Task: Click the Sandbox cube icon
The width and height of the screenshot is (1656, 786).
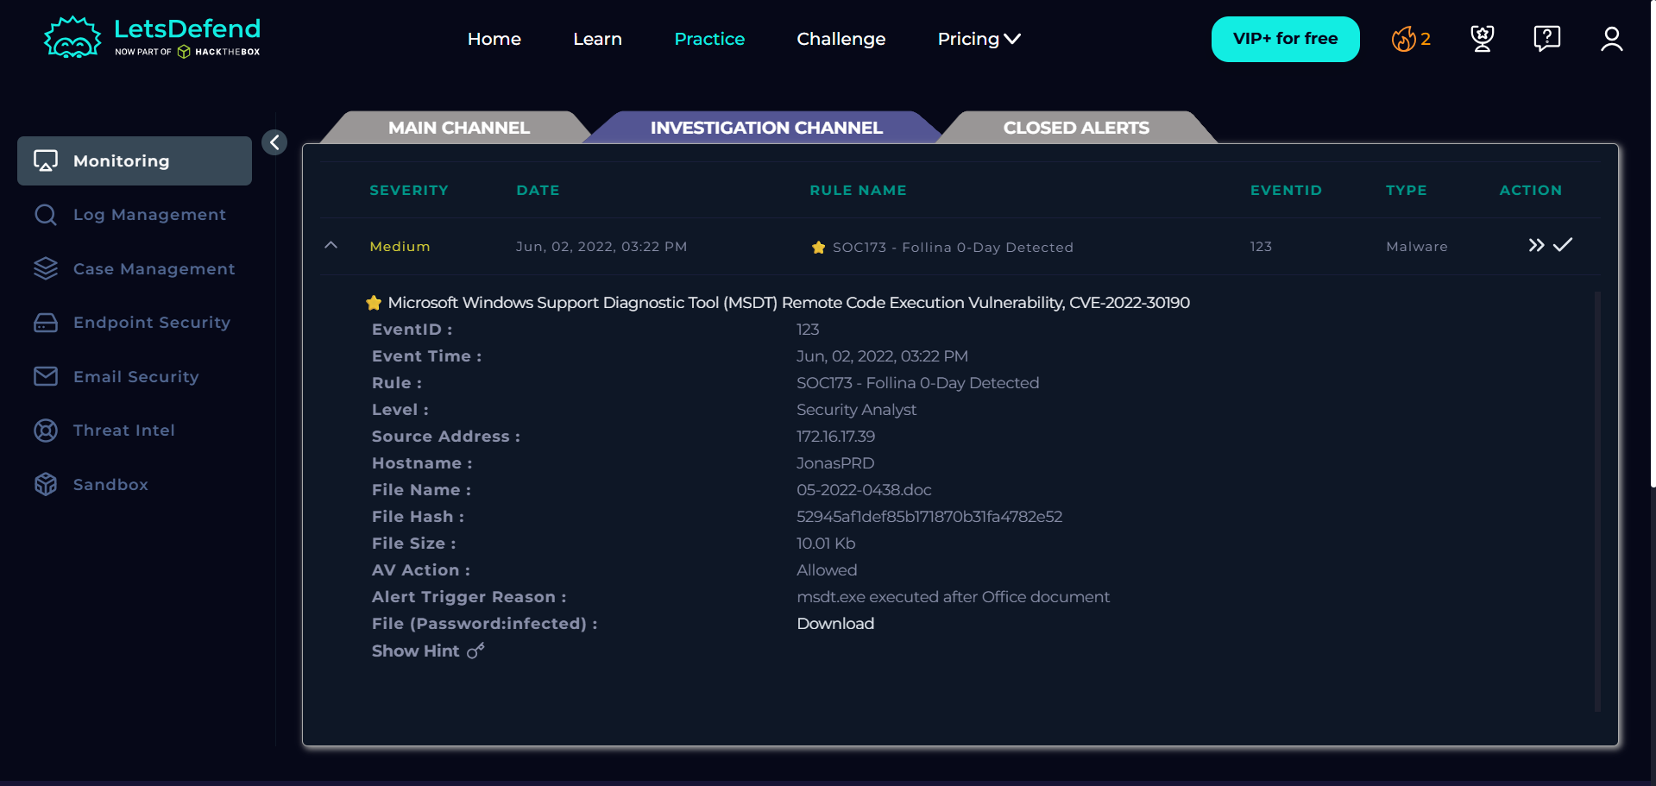Action: [x=46, y=484]
